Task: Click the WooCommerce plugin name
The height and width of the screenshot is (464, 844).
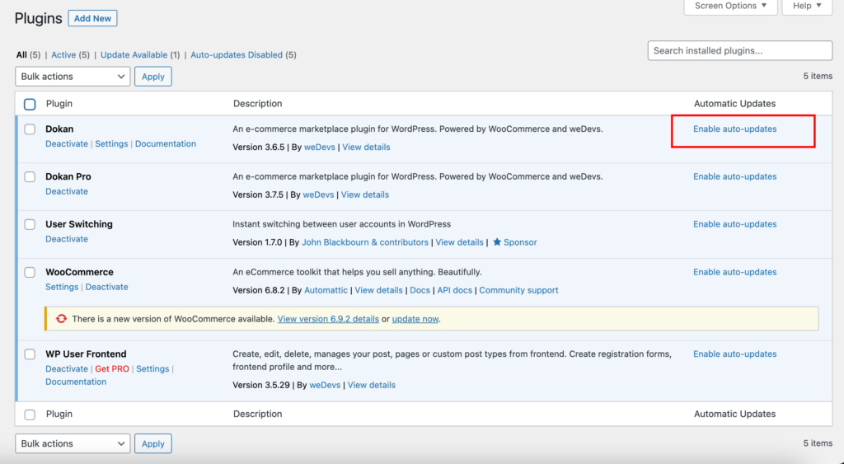Action: (79, 272)
